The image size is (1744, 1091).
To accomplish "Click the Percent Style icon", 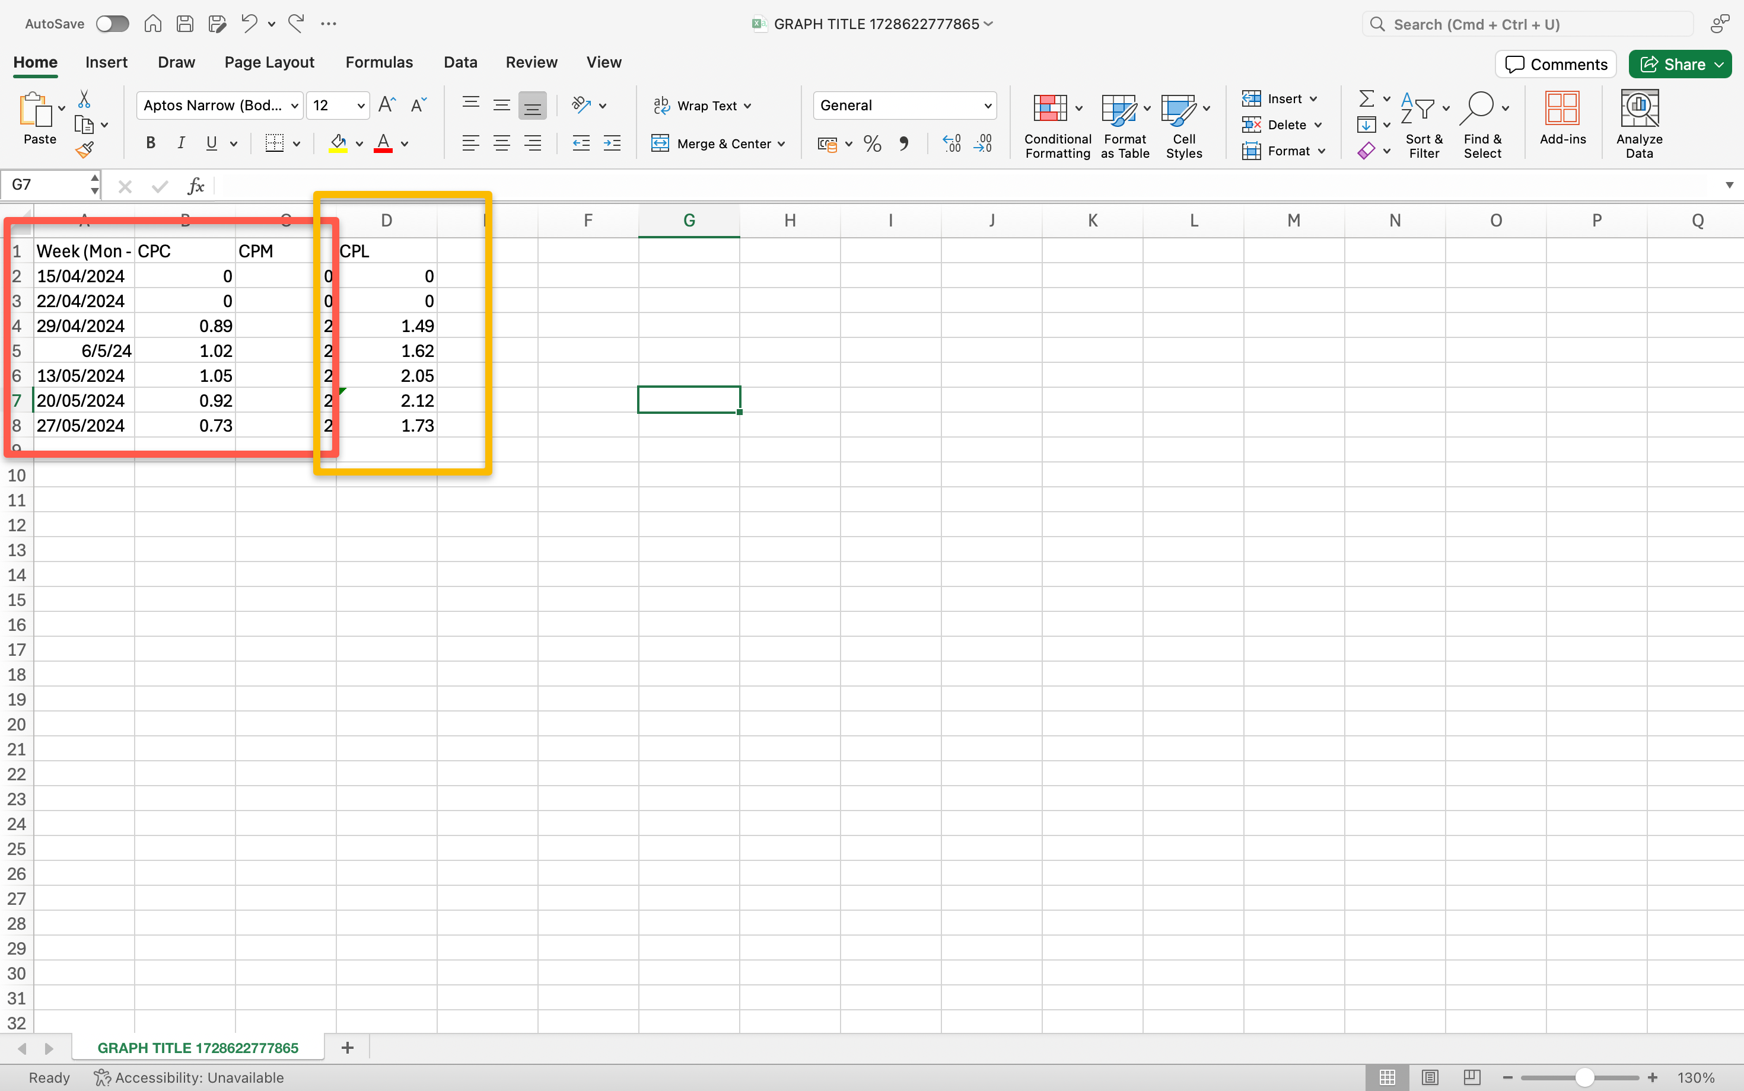I will [x=872, y=143].
